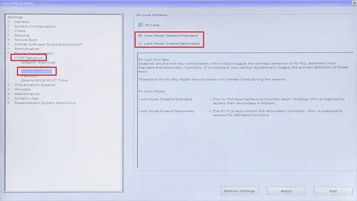Open the Performance settings category

tap(26, 49)
